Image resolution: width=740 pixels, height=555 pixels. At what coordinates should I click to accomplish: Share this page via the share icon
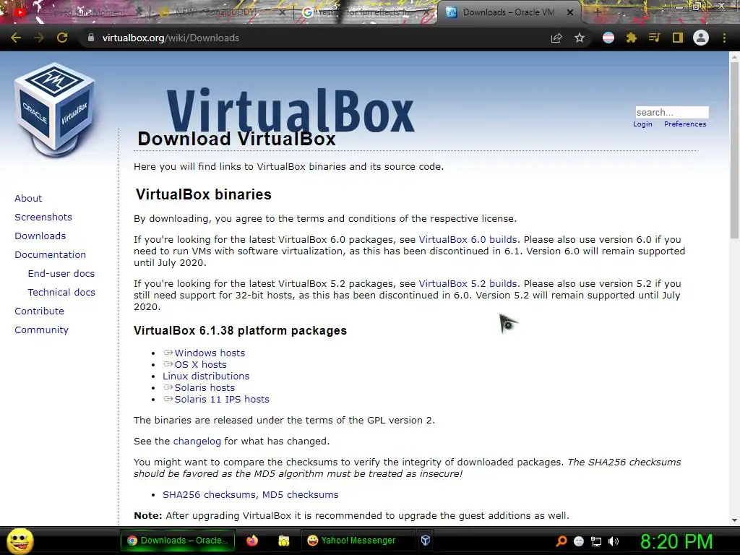(556, 38)
